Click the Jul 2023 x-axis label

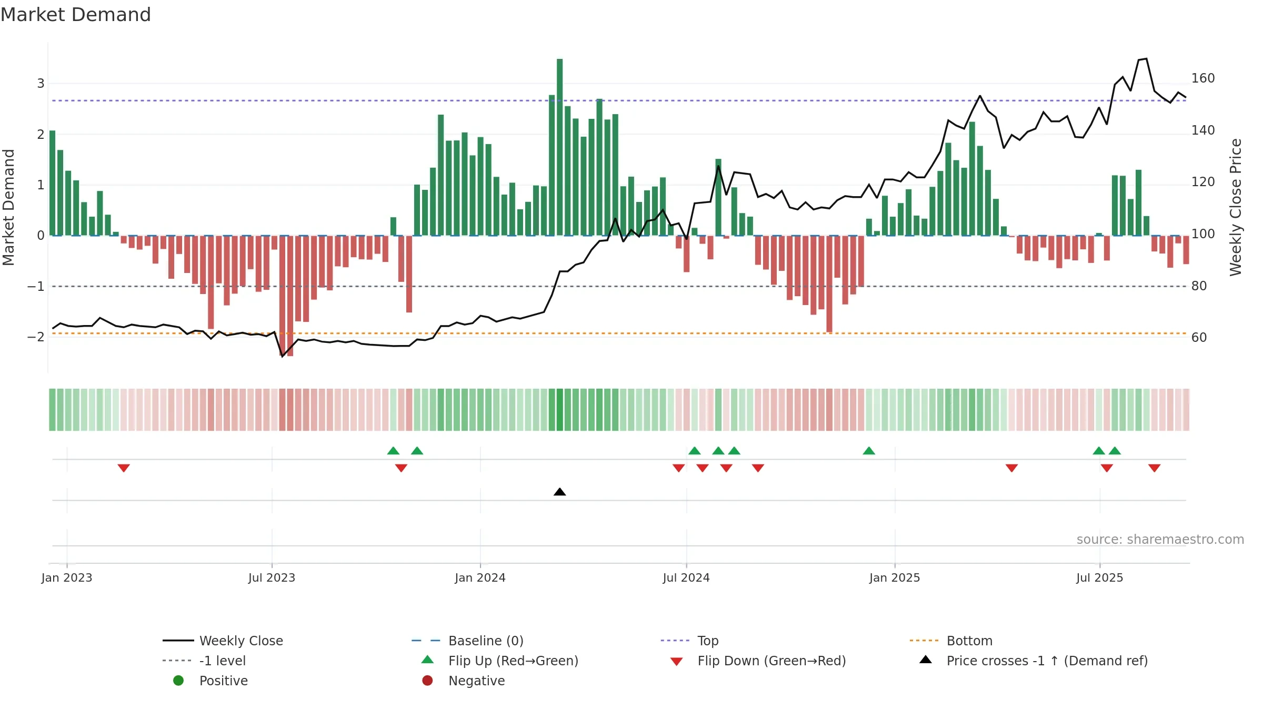(x=272, y=578)
